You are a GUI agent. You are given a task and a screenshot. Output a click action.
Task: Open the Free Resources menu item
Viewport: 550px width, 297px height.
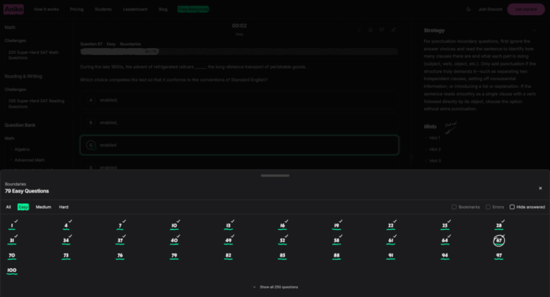[193, 9]
